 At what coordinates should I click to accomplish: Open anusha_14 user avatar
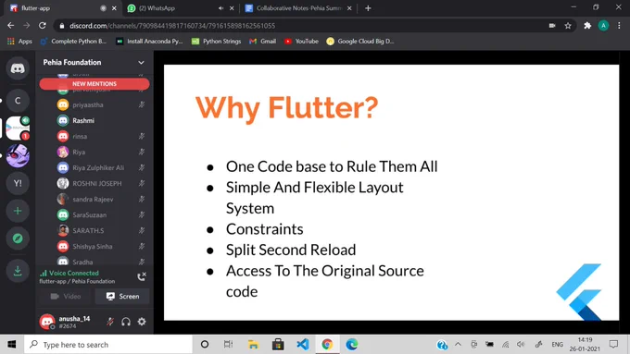[47, 322]
